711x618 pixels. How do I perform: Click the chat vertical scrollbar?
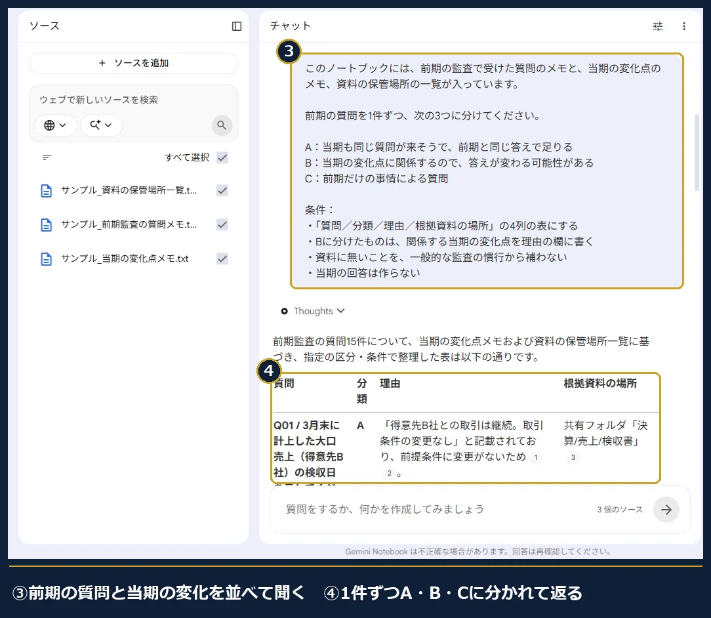tap(697, 152)
